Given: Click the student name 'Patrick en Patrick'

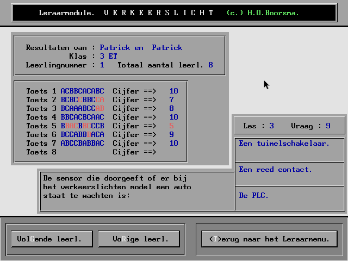Looking at the screenshot, I should pyautogui.click(x=141, y=48).
